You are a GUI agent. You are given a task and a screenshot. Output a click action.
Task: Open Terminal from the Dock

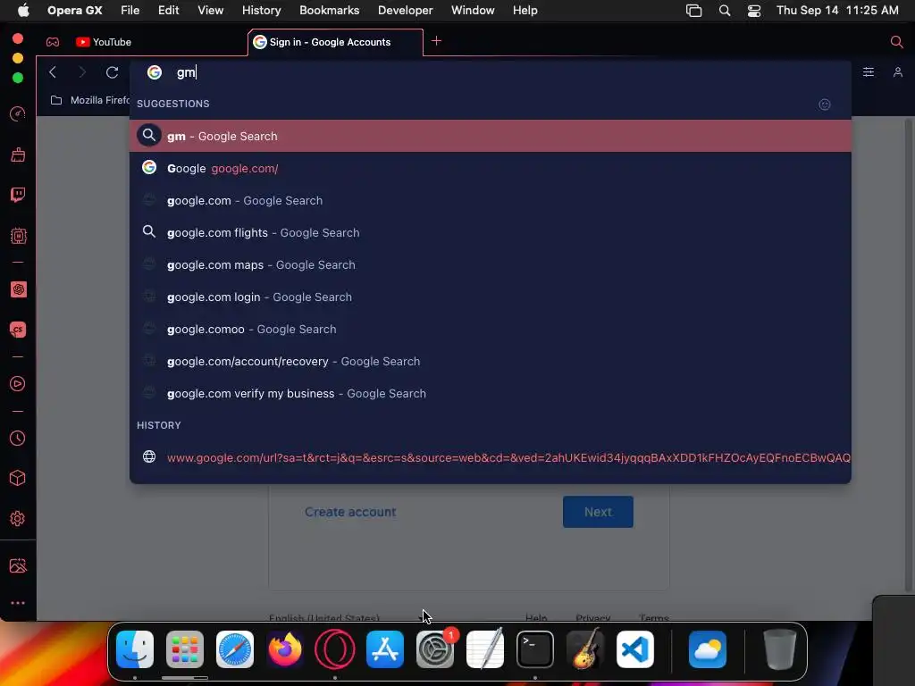(534, 649)
